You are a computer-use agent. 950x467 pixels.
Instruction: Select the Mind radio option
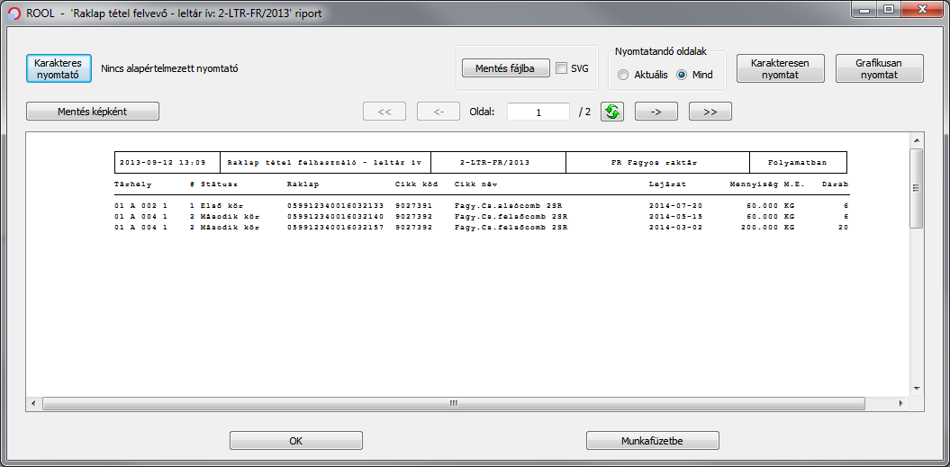[682, 75]
